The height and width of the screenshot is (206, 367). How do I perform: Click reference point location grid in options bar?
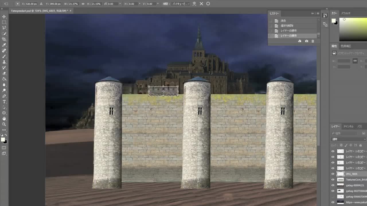click(x=17, y=4)
